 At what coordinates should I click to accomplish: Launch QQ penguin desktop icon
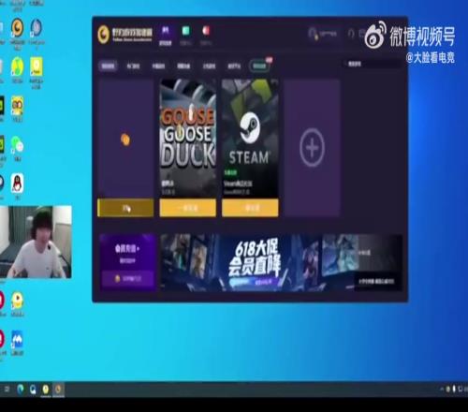pos(18,184)
